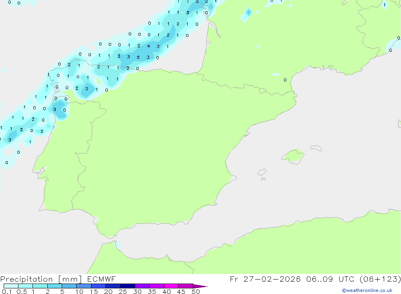Viewport: 401px width, 294px height.
Task: Click the above-50 mm legend arrow tip
Action: click(200, 286)
